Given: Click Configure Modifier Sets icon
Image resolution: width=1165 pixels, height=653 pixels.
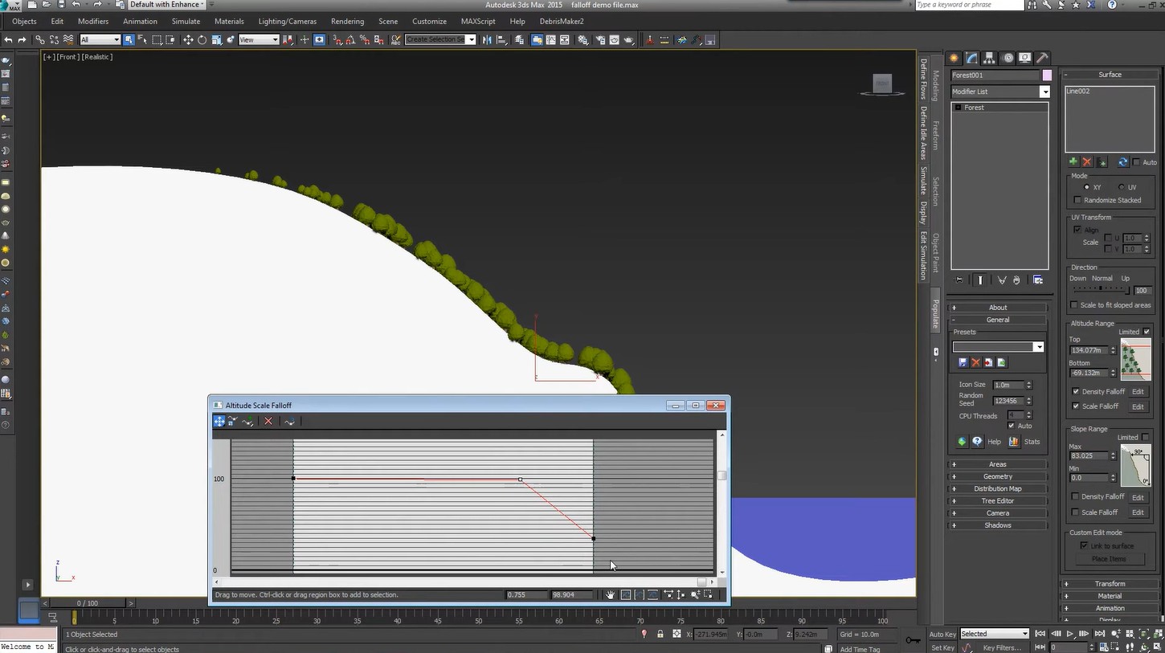Looking at the screenshot, I should coord(1038,280).
